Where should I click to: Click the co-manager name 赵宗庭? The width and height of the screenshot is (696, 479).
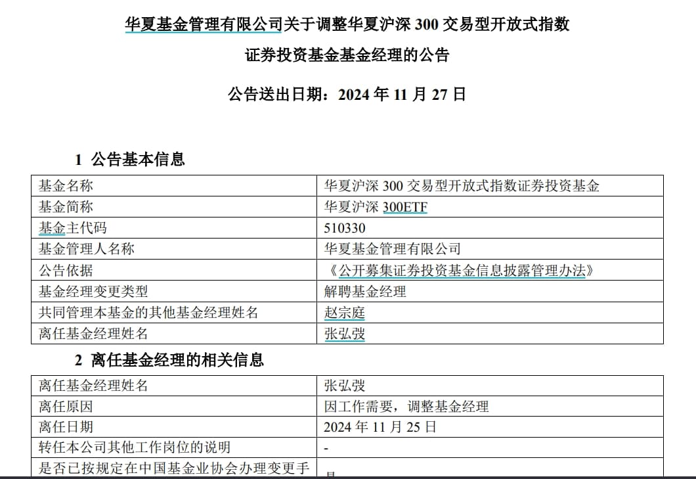(344, 312)
